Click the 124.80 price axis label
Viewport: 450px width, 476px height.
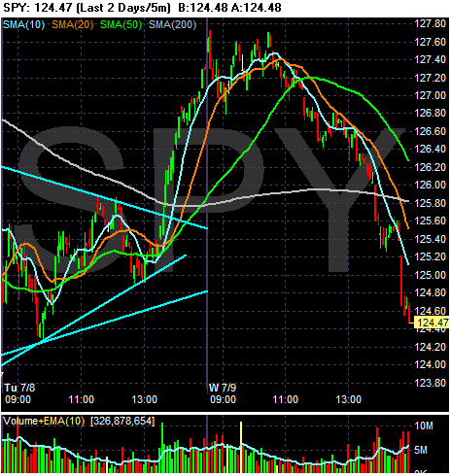(430, 292)
